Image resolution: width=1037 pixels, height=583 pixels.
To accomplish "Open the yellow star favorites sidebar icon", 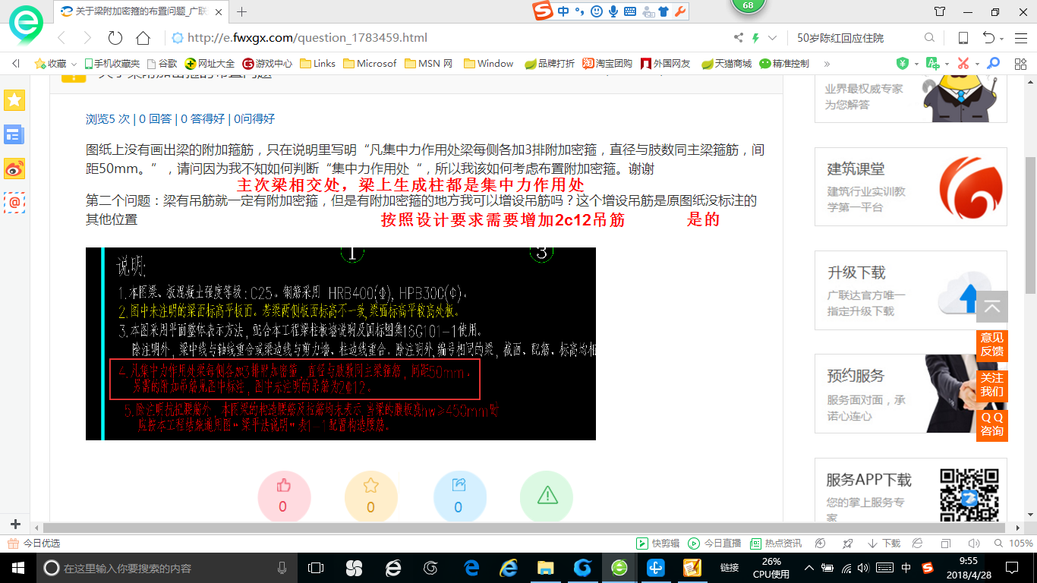I will 14,99.
